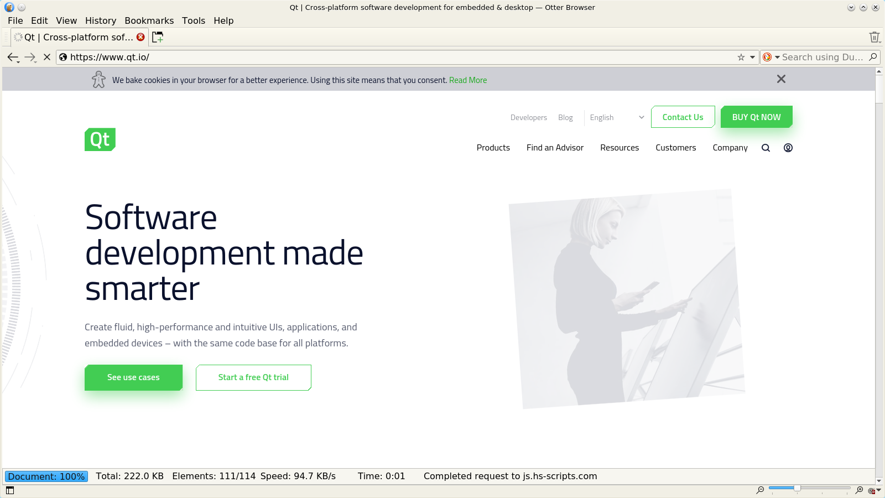Open the English language selector
This screenshot has height=498, width=885.
coord(616,117)
